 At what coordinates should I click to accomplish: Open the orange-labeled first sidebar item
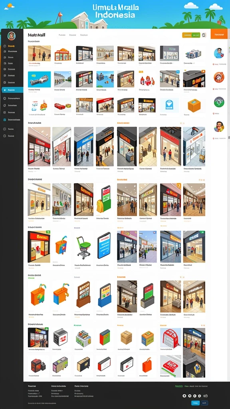coord(10,46)
